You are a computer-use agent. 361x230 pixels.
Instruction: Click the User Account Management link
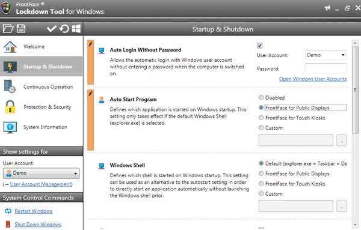41,184
